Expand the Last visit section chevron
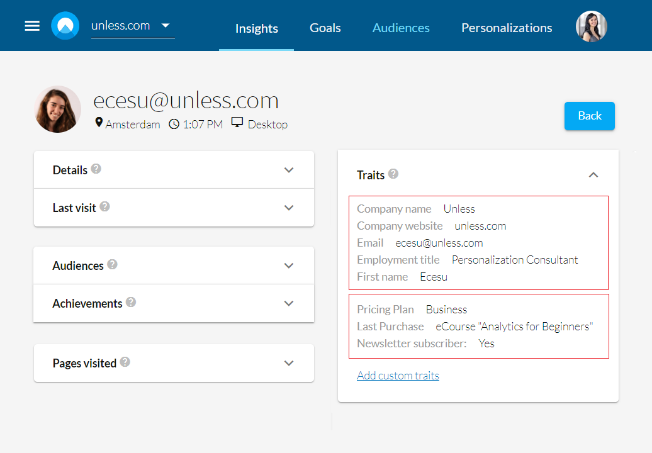The image size is (652, 453). pyautogui.click(x=289, y=208)
